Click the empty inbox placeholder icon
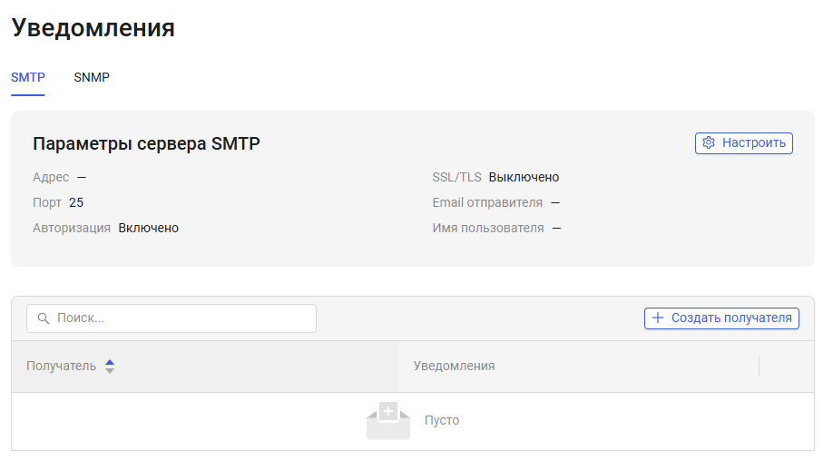Screen dimensions: 823x460 coord(388,421)
